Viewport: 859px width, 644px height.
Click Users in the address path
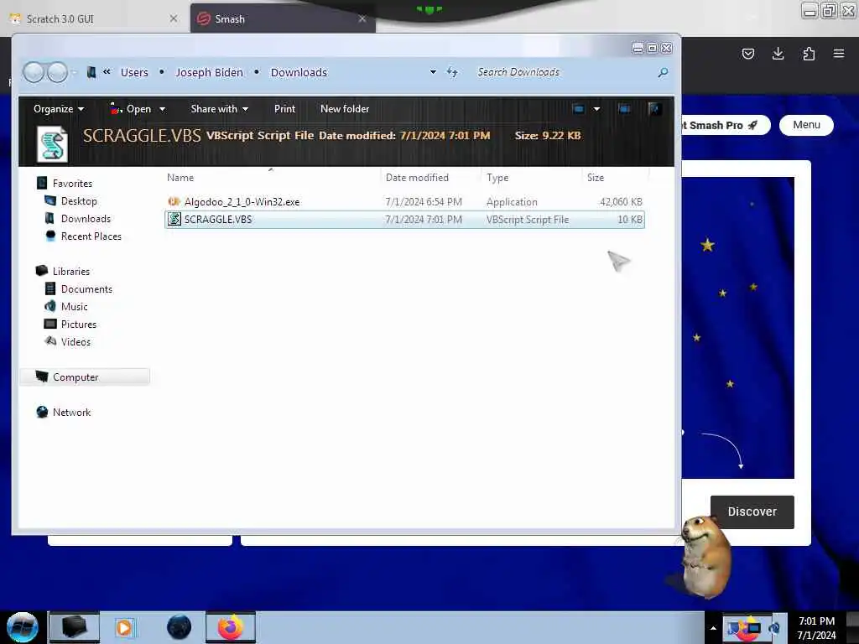tap(134, 72)
